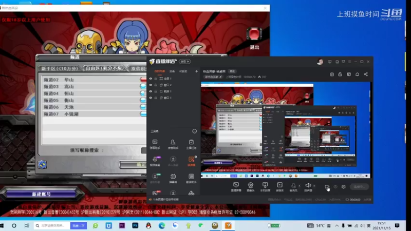Open mode switch pill beside companion logo
This screenshot has width=411, height=231.
[x=185, y=62]
